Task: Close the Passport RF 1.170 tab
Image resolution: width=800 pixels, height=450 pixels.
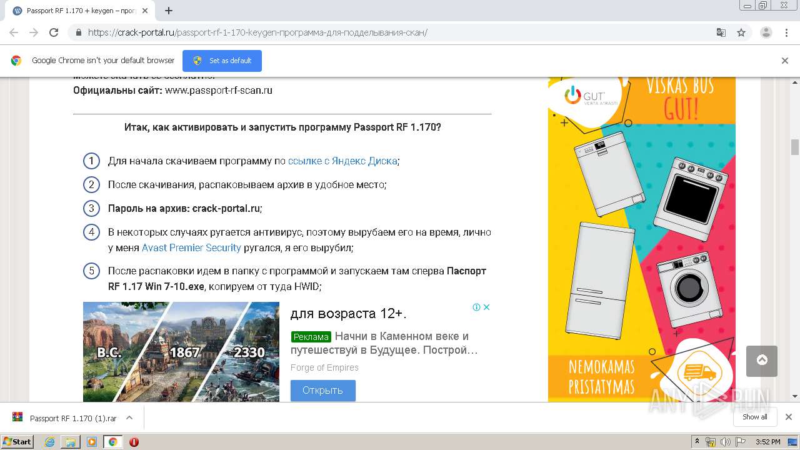Action: pos(146,11)
